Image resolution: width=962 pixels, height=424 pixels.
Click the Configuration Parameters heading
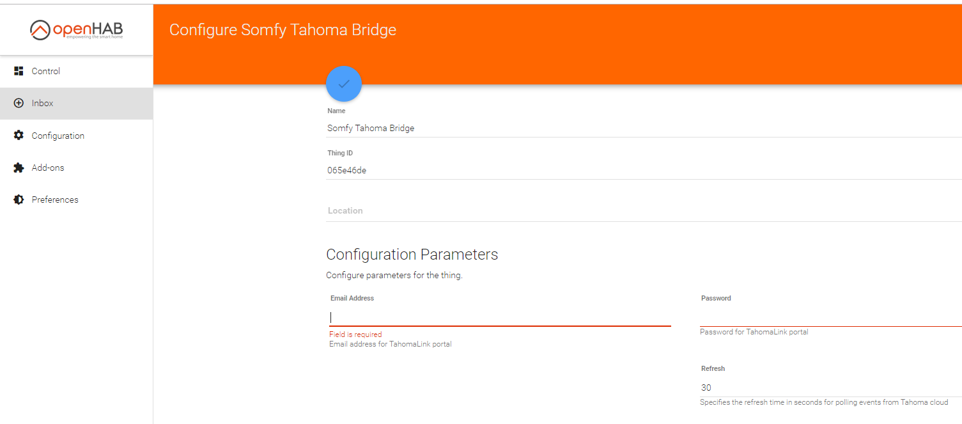412,255
